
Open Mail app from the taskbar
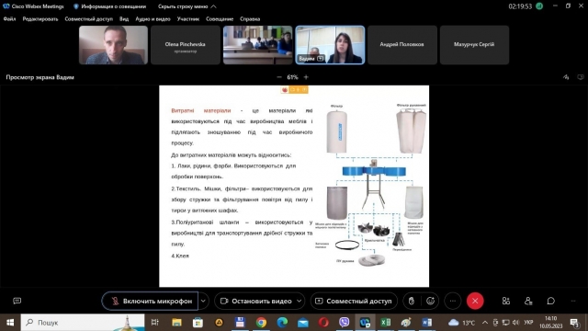[303, 323]
